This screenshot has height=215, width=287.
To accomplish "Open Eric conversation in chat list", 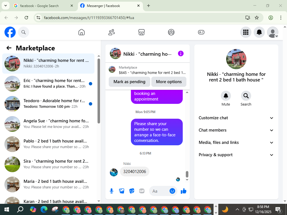I will tap(48, 83).
